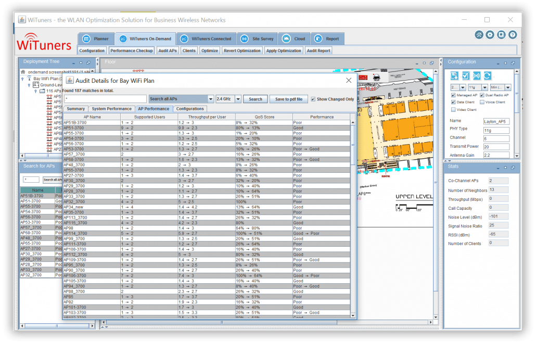The image size is (536, 343).
Task: Toggle the Dual Radio AP checkbox
Action: [482, 95]
